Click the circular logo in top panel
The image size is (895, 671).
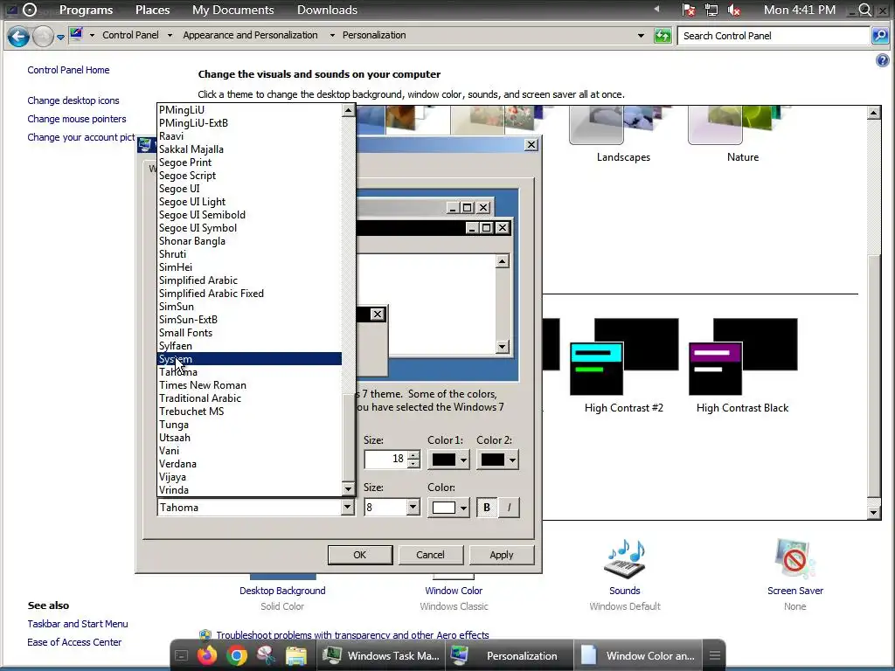click(x=30, y=10)
